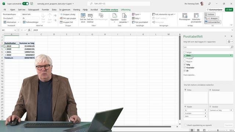Toggle Feltoverskrifter button

(212, 22)
